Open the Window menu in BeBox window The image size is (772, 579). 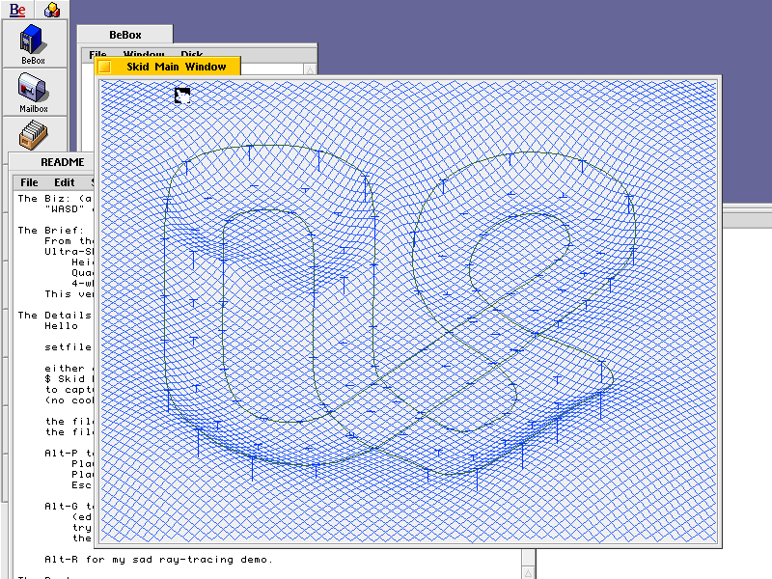(x=144, y=54)
